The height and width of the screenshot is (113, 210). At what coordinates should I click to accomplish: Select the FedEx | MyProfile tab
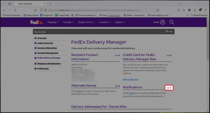[30, 4]
